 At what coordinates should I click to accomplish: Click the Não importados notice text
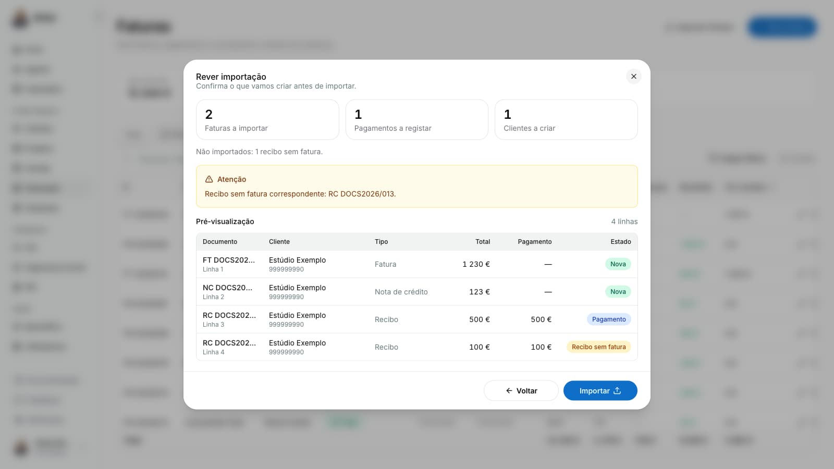tap(259, 152)
